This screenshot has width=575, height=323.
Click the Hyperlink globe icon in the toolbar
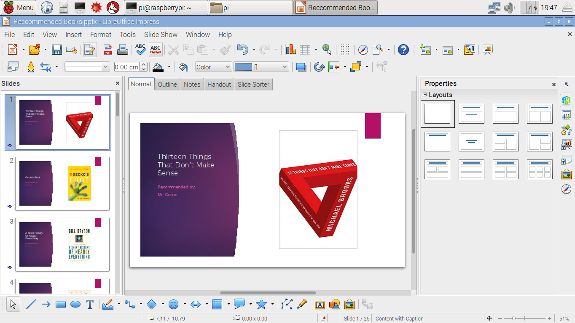327,50
